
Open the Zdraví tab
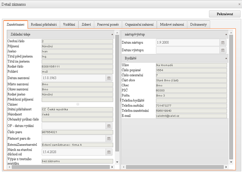tap(86, 25)
